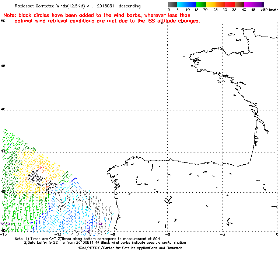Click the legend scale value '35'
The height and width of the screenshot is (254, 280).
point(234,10)
